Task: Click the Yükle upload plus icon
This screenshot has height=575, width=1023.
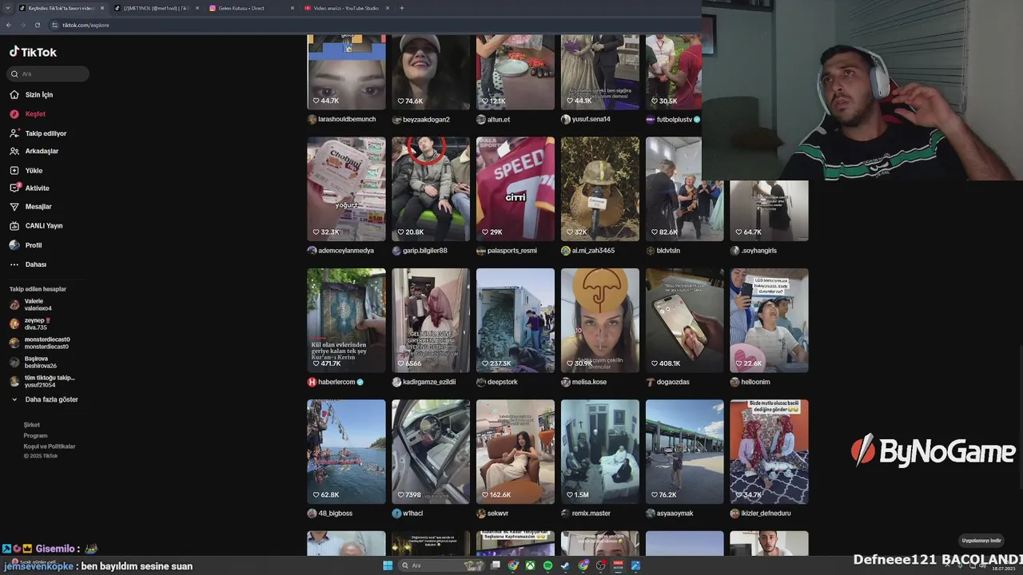Action: pyautogui.click(x=14, y=170)
